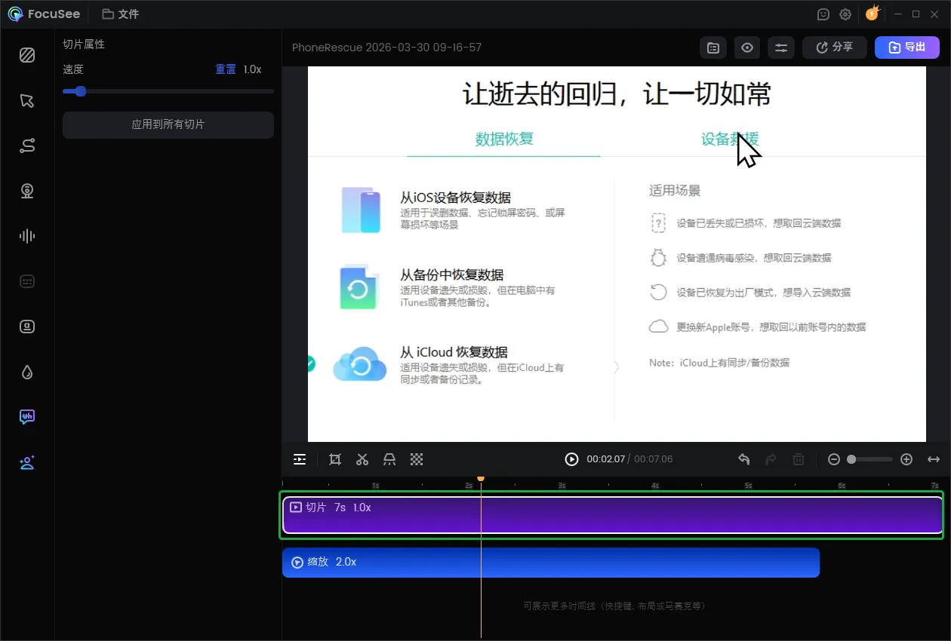Adjust the timeline zoom slider handle
Viewport: 951px width, 641px height.
(x=851, y=459)
